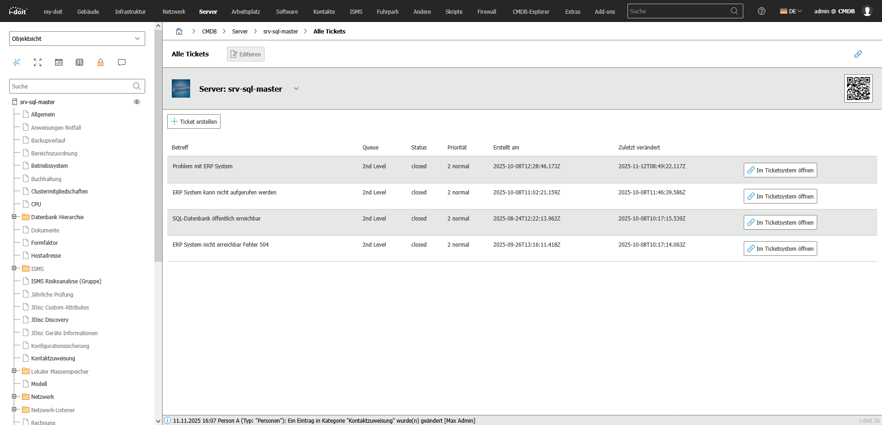Toggle eye icon next to srv-sql-master
882x425 pixels.
[x=137, y=102]
